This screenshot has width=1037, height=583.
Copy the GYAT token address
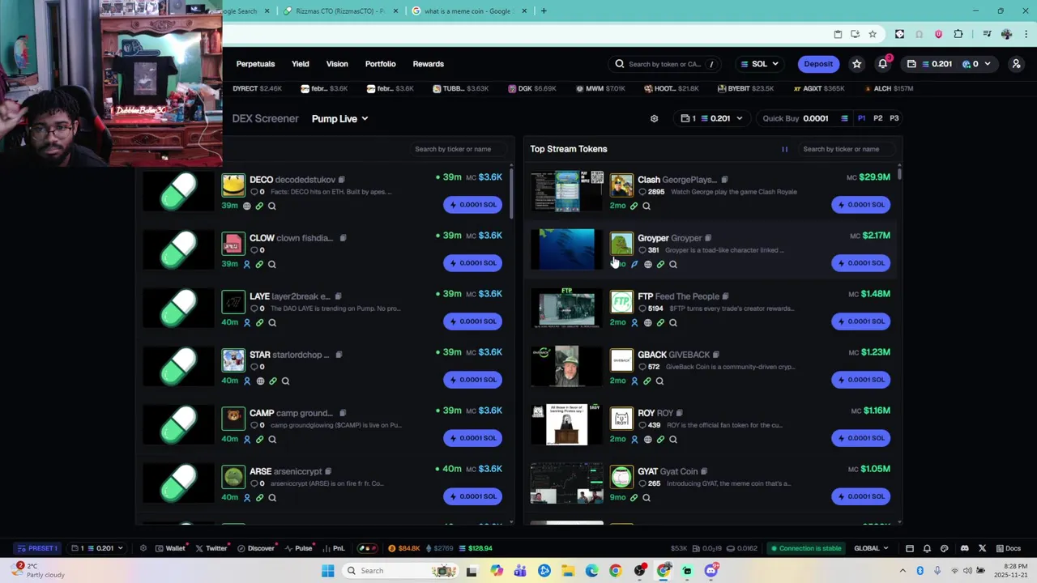(704, 471)
